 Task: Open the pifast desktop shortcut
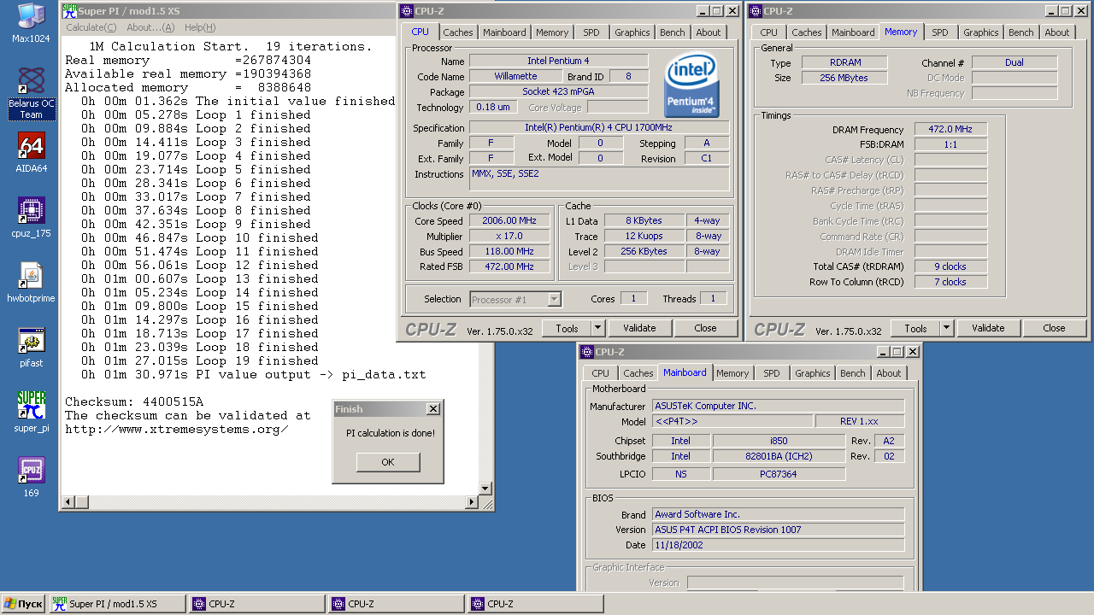[31, 348]
